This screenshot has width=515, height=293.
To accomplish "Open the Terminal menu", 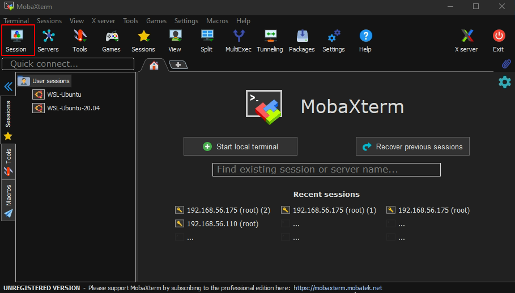I will pos(16,21).
